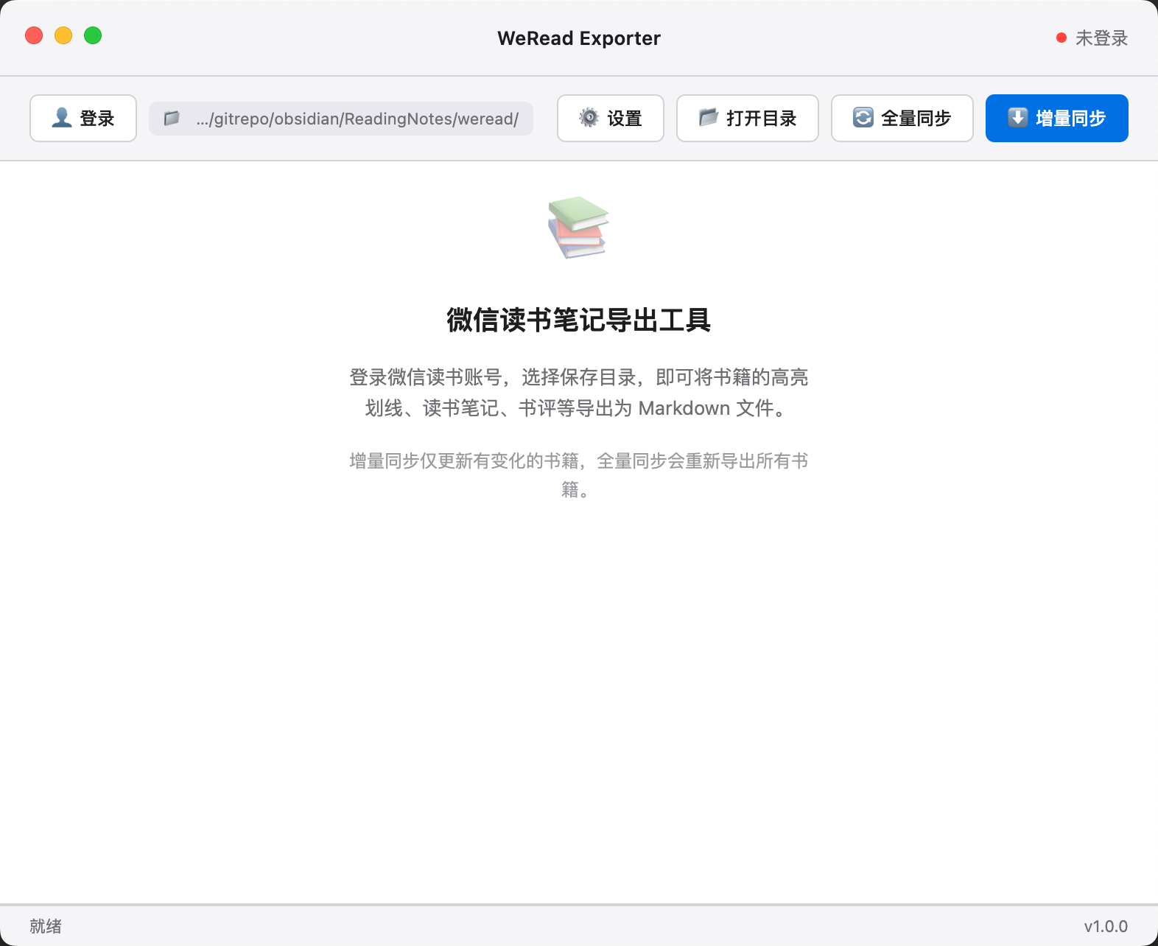This screenshot has width=1158, height=946.
Task: Maximize the window with green button
Action: [x=93, y=35]
